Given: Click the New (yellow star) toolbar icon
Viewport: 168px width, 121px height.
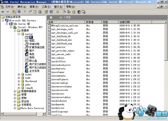Looking at the screenshot, I should click(58, 12).
